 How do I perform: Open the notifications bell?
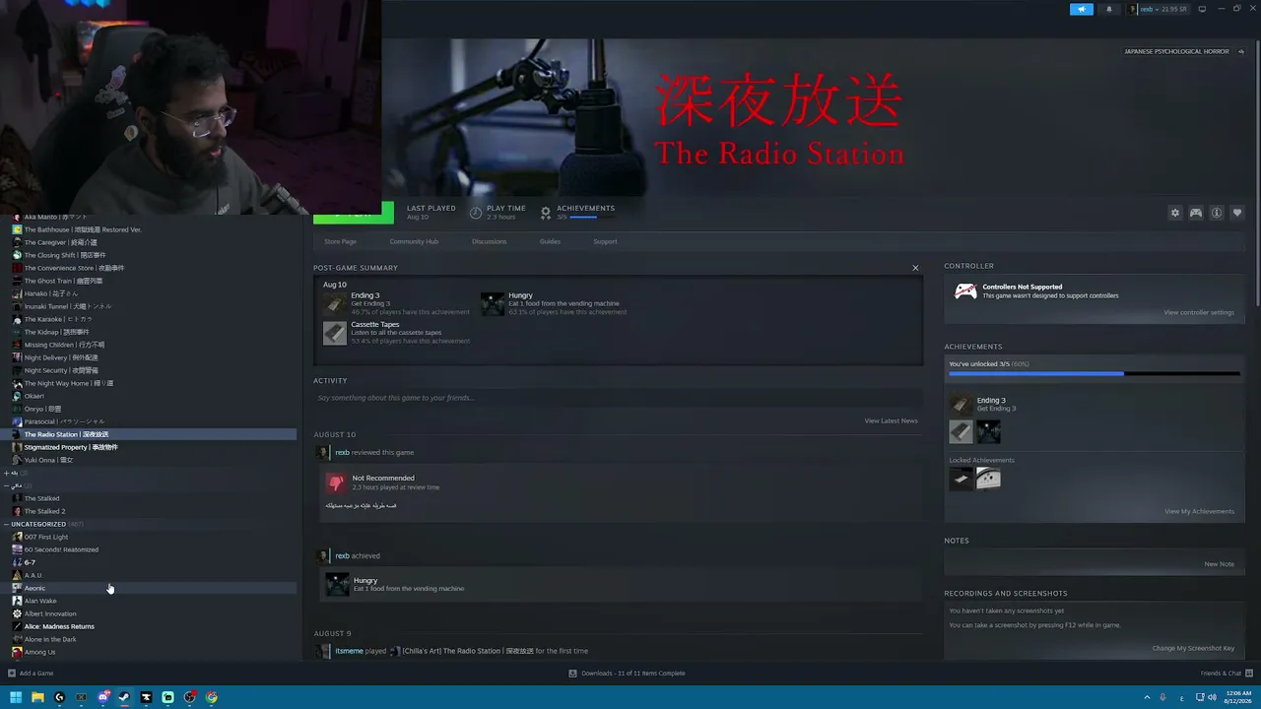1109,9
